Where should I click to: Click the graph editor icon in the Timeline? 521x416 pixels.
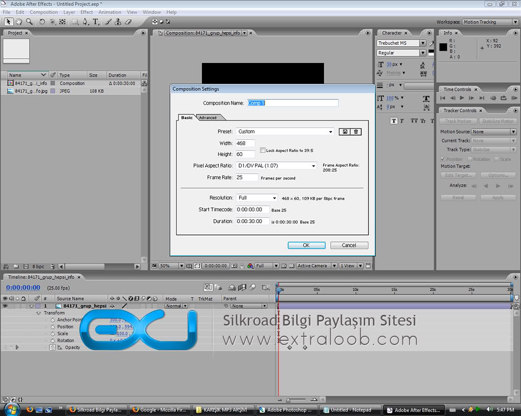pyautogui.click(x=266, y=287)
